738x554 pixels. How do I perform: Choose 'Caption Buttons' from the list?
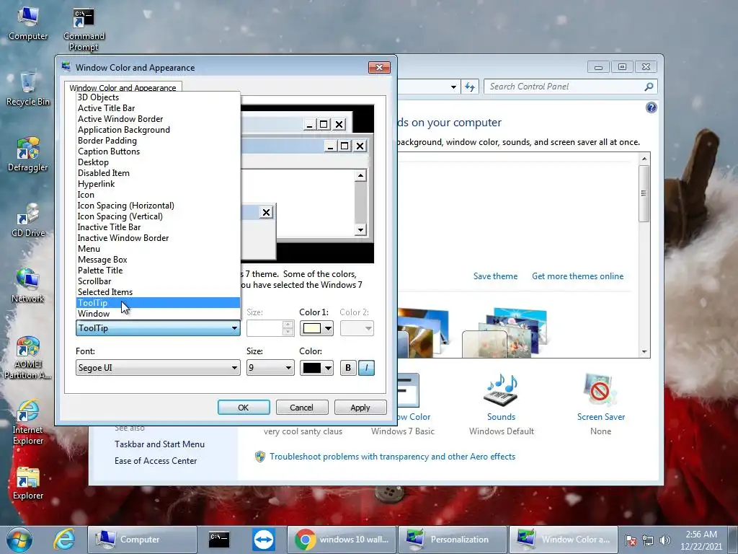158,151
